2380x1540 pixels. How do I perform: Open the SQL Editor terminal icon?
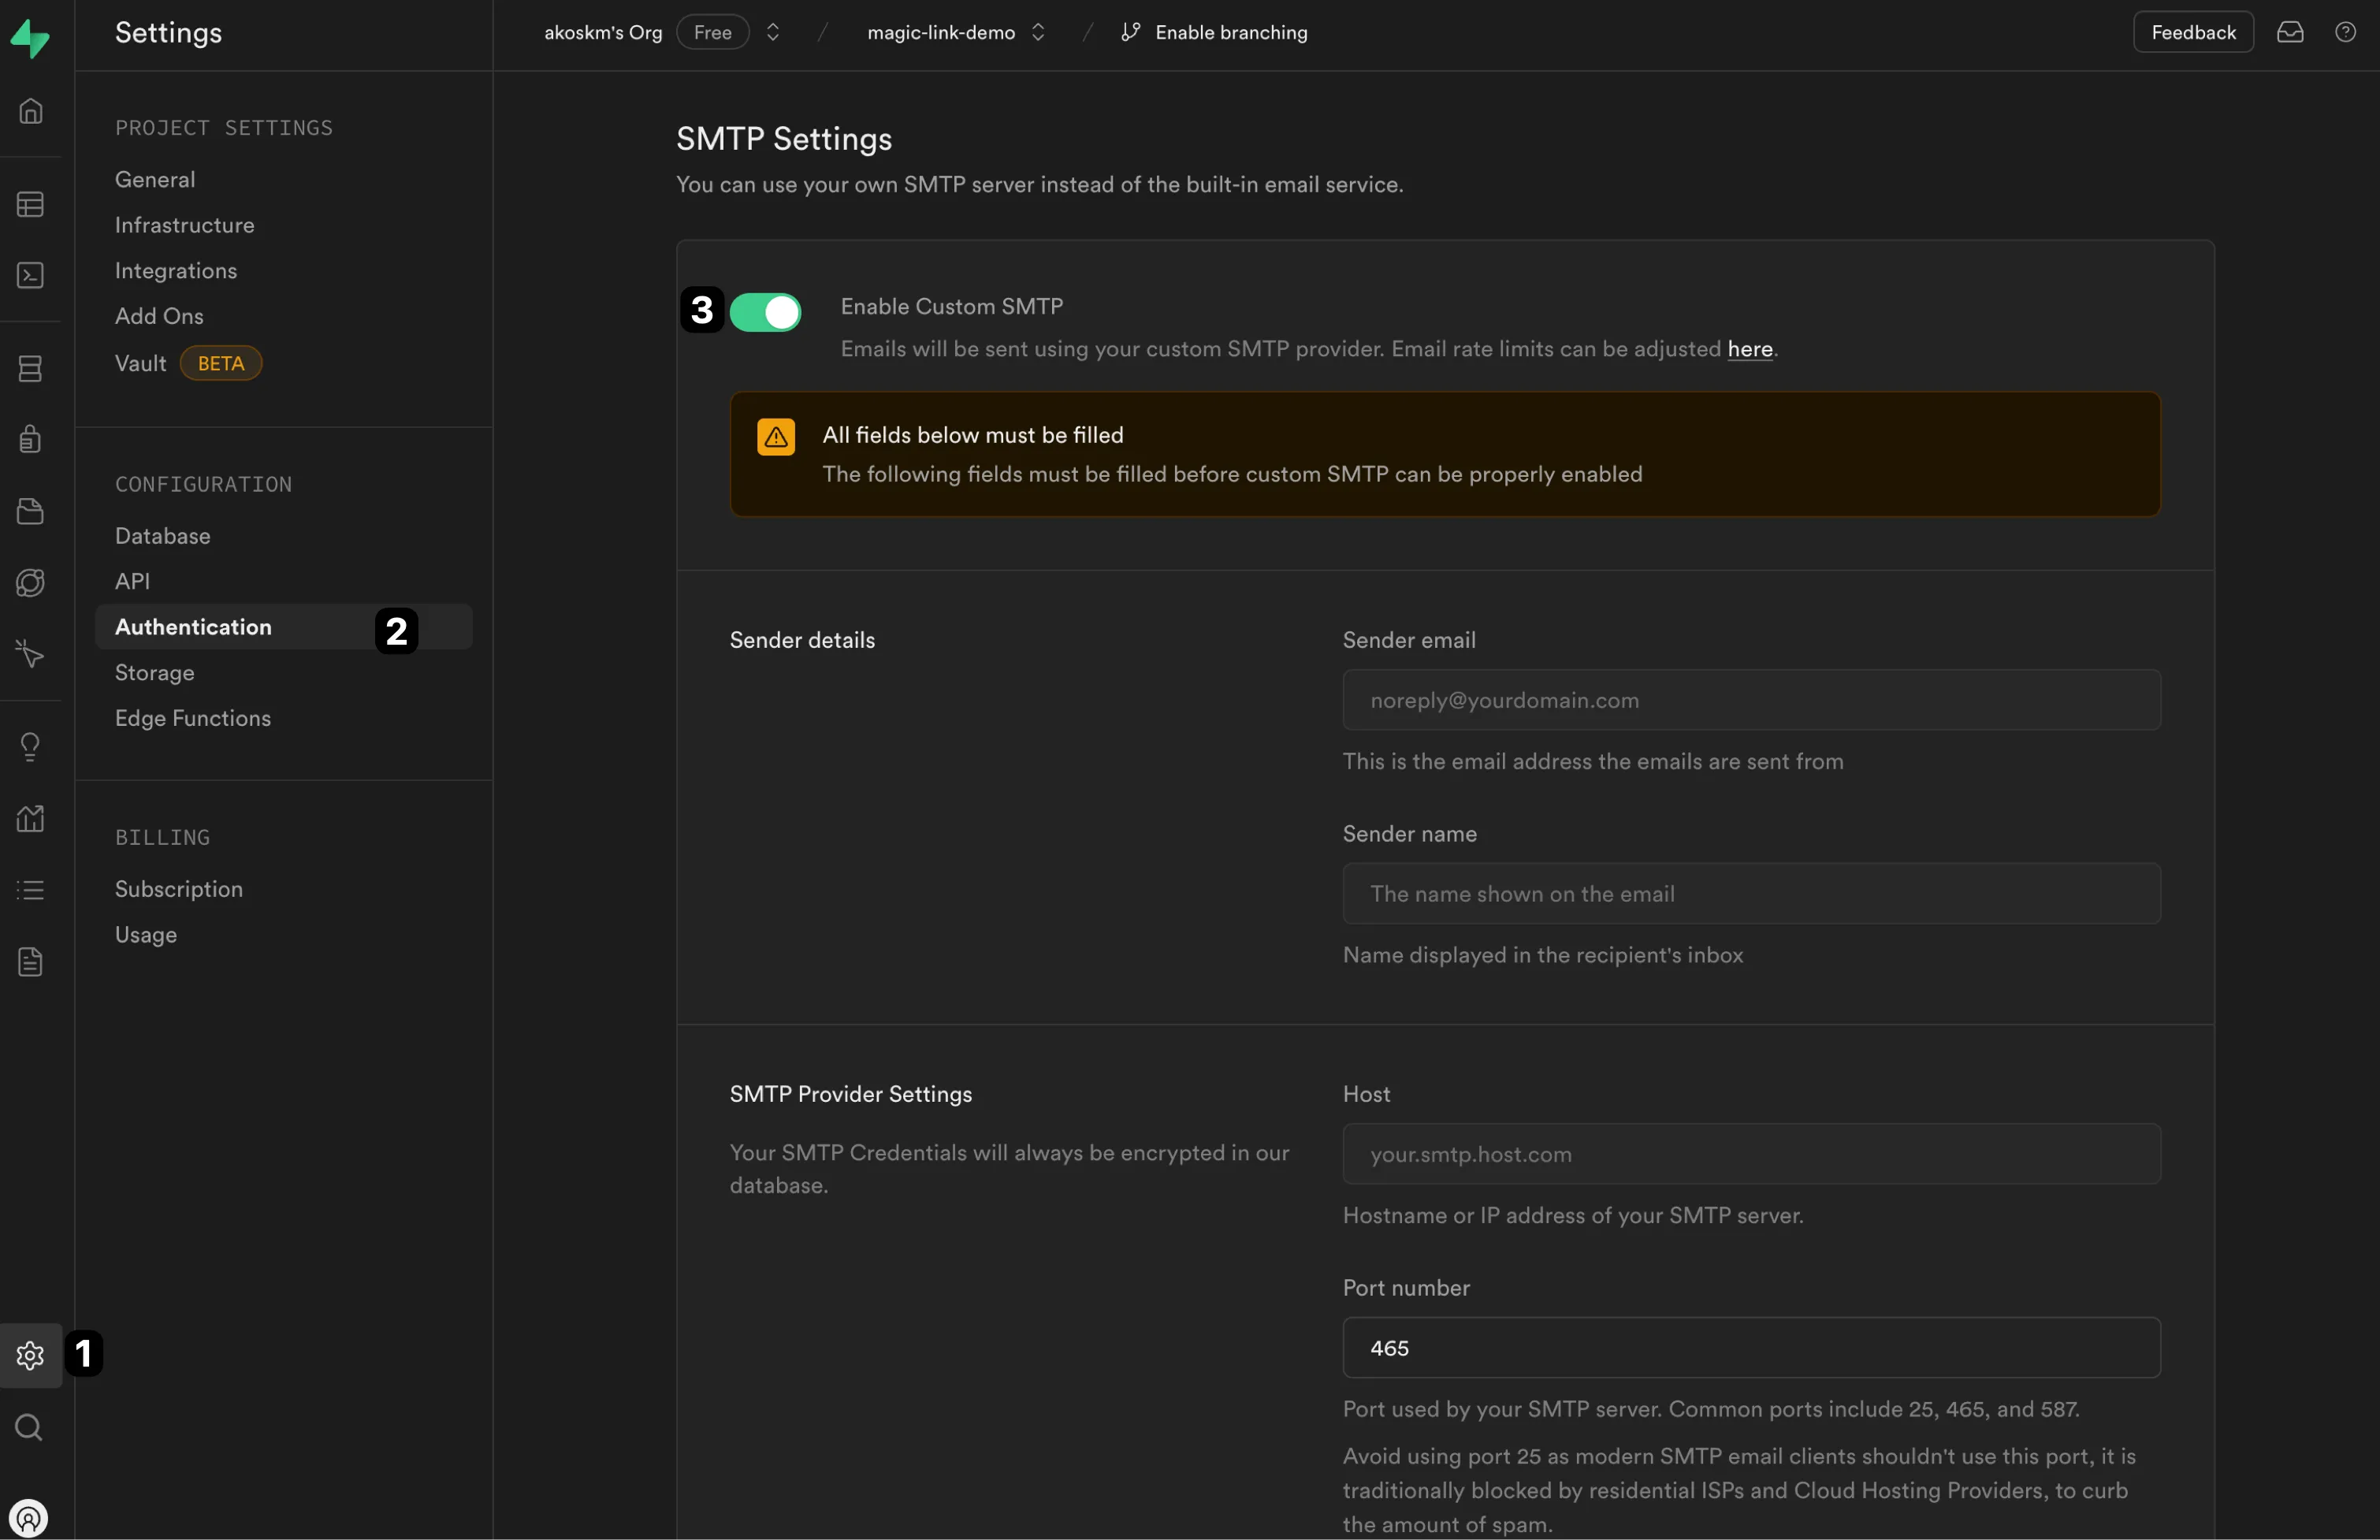(31, 275)
